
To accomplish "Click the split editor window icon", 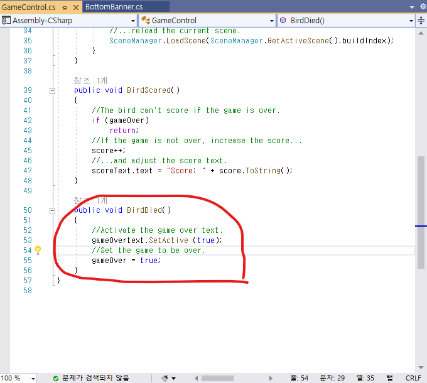I will click(x=421, y=21).
